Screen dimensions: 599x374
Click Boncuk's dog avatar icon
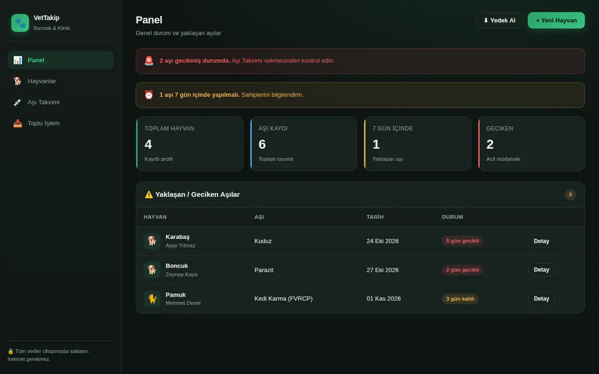152,270
